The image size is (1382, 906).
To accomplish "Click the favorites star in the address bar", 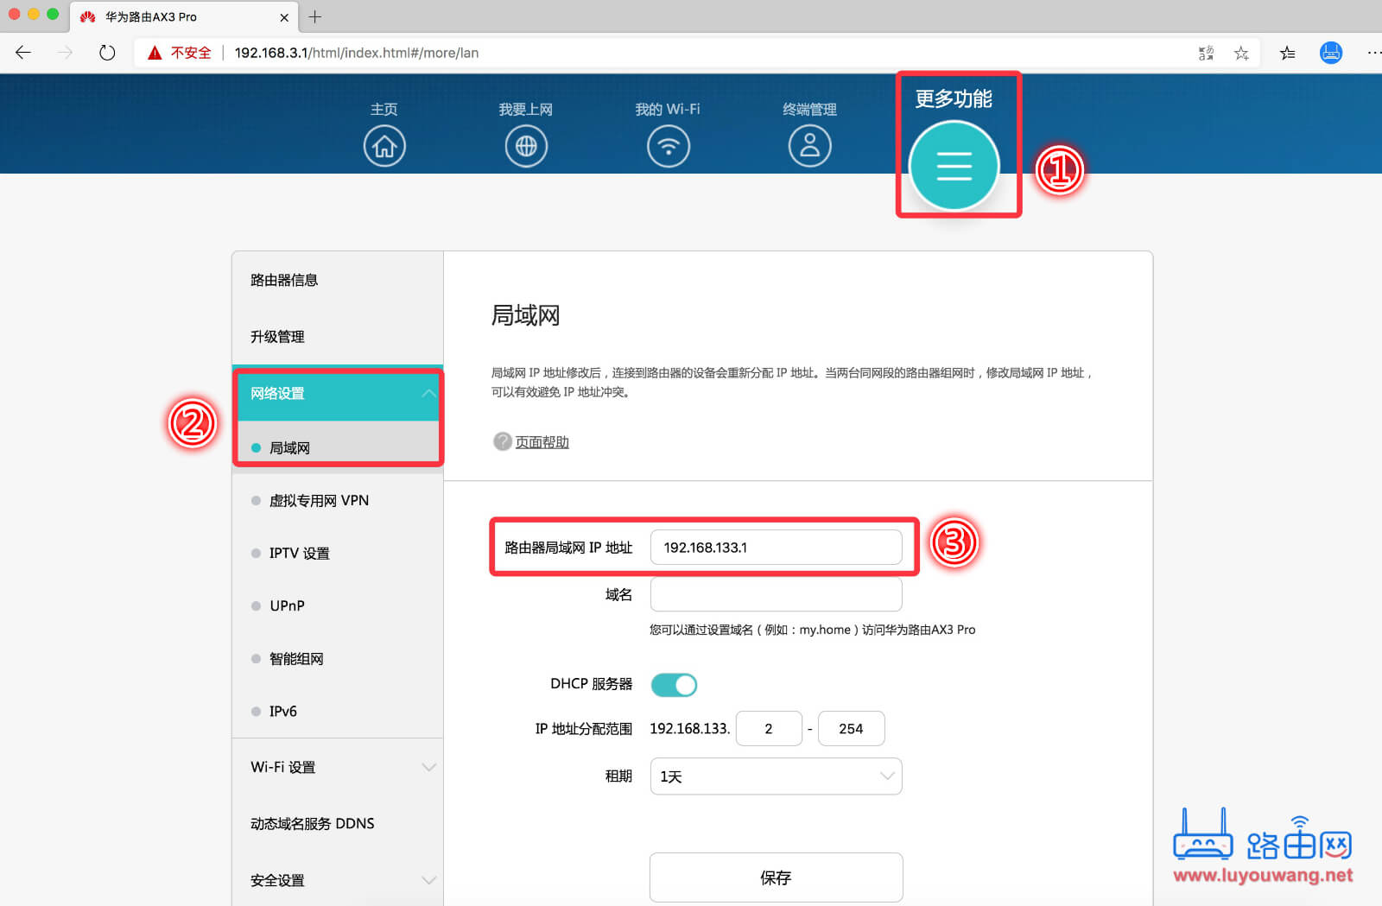I will [1241, 53].
